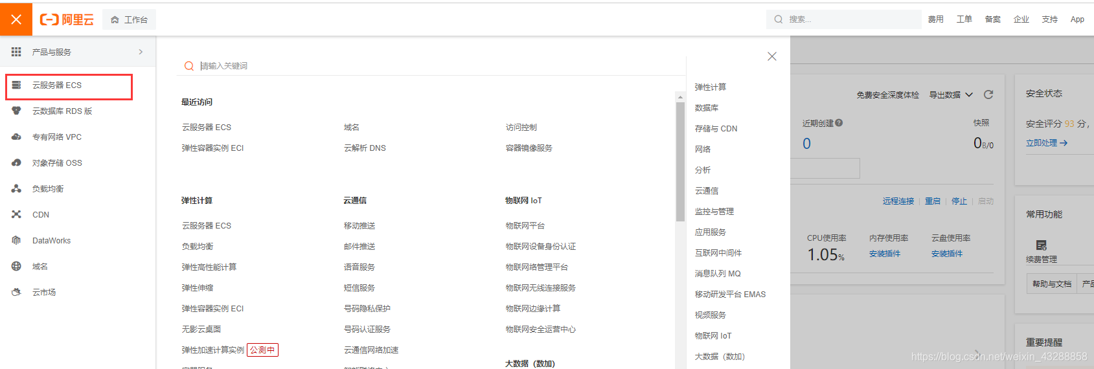Click the 云服务器 ECS server icon in sidebar

pos(16,85)
